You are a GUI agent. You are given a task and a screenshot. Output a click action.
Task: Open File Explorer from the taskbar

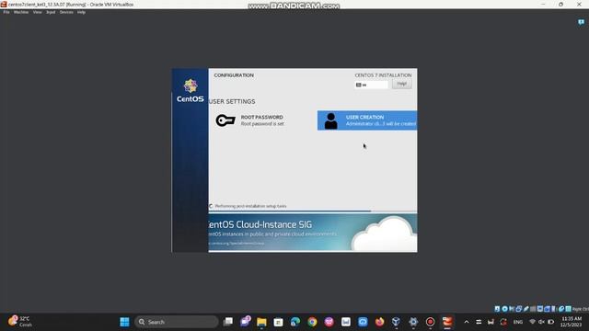[261, 322]
